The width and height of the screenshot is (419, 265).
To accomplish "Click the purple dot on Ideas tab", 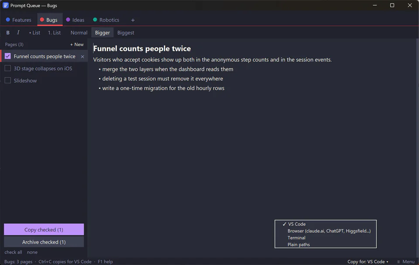I will tap(68, 20).
